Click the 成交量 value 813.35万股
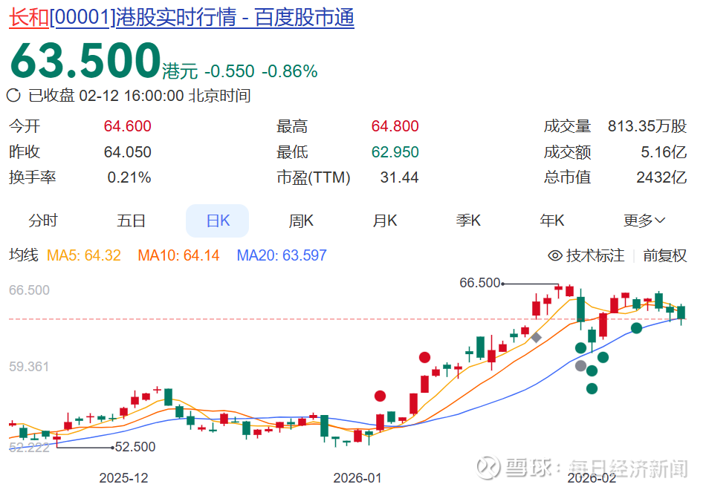This screenshot has height=490, width=709. pos(647,126)
